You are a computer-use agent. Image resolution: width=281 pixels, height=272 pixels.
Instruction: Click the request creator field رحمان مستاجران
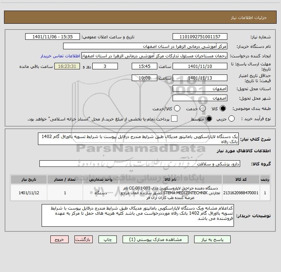point(154,56)
